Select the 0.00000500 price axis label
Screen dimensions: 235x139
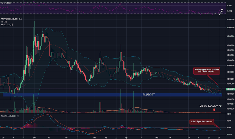pos(231,109)
